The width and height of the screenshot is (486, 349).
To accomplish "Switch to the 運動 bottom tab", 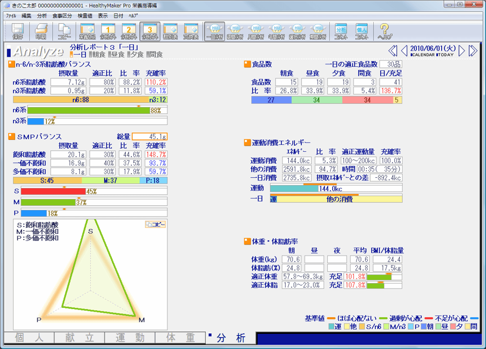I will [130, 338].
